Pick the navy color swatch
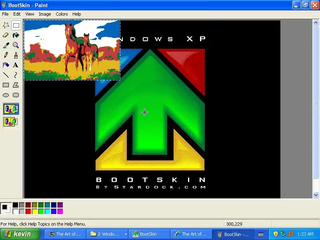Viewport: 320px width, 240px height. [x=54, y=205]
